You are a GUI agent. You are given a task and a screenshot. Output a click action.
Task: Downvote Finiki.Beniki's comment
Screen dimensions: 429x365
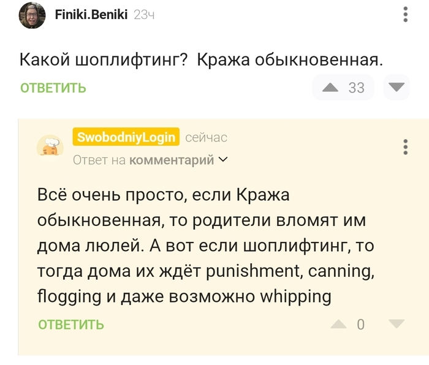[397, 87]
